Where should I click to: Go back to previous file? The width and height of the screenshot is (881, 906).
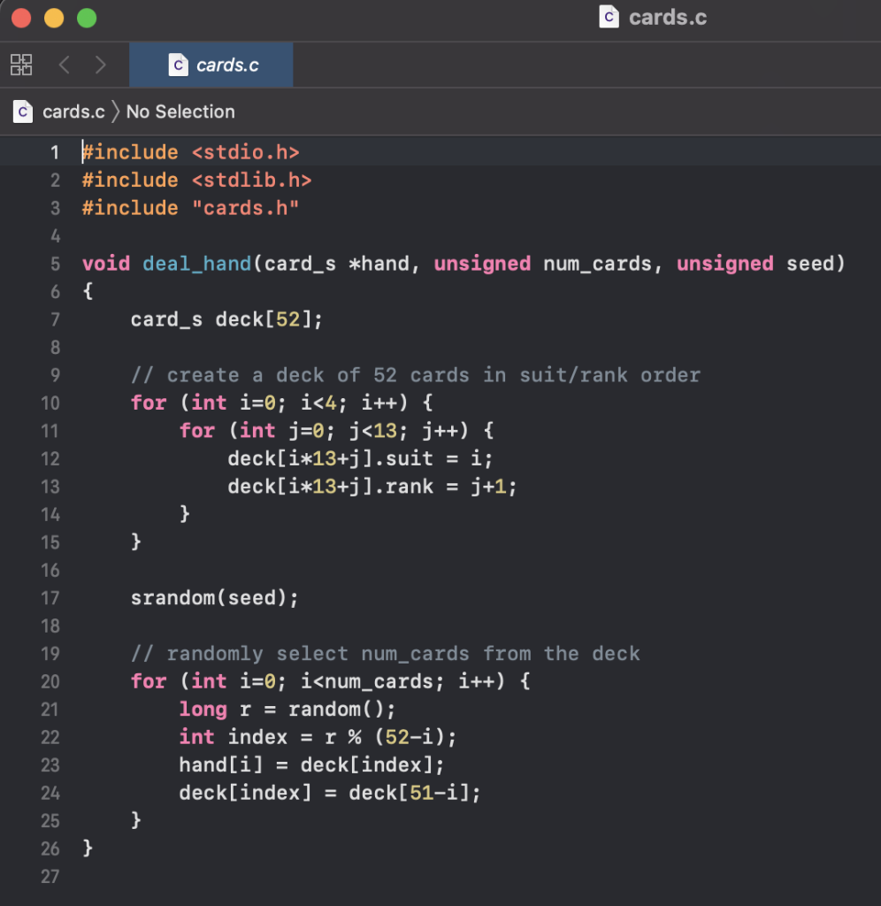click(x=64, y=65)
